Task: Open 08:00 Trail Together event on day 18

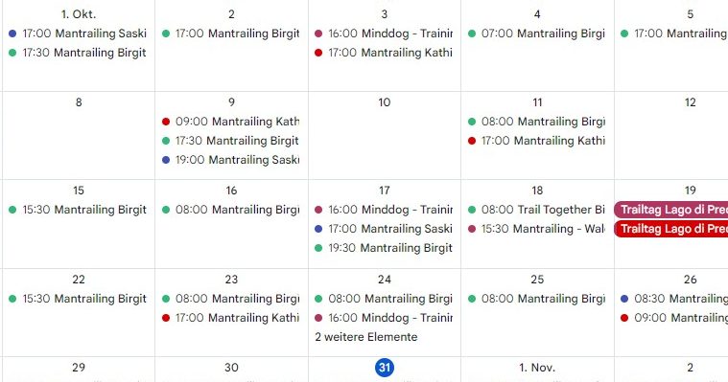Action: [537, 210]
